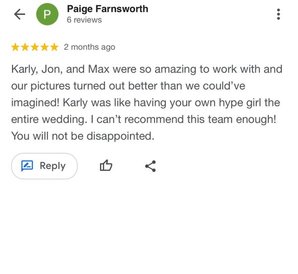Share this review via share icon
The width and height of the screenshot is (298, 274).
pos(150,166)
